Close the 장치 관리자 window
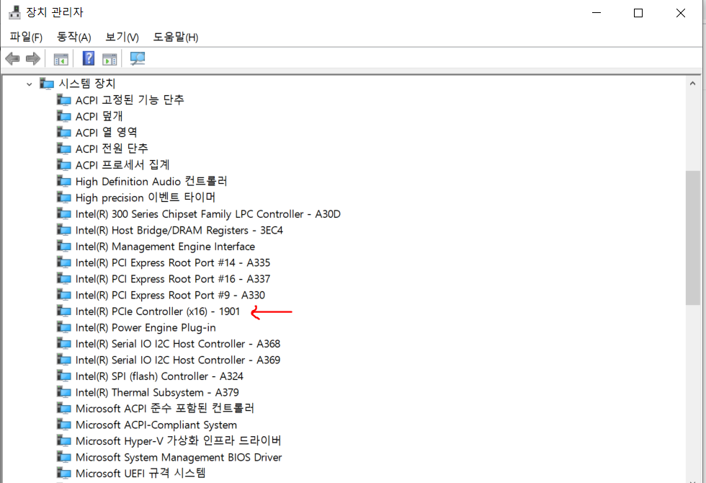706x483 pixels. 680,13
